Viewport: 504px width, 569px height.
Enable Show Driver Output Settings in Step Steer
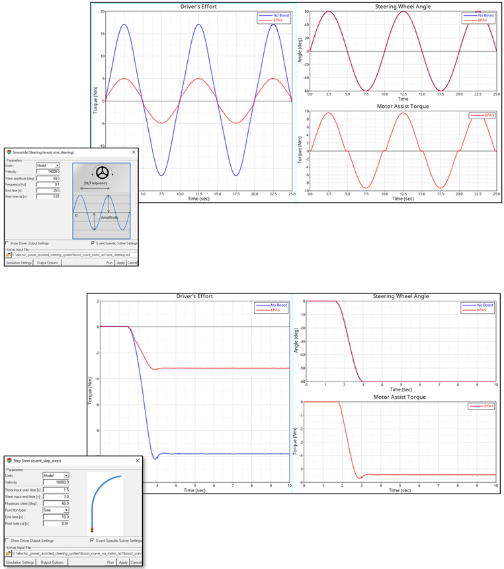point(7,541)
